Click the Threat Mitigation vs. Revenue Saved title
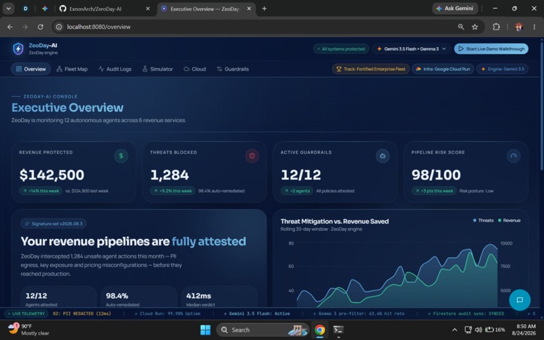Screen dimensions: 544x340 pyautogui.click(x=335, y=221)
